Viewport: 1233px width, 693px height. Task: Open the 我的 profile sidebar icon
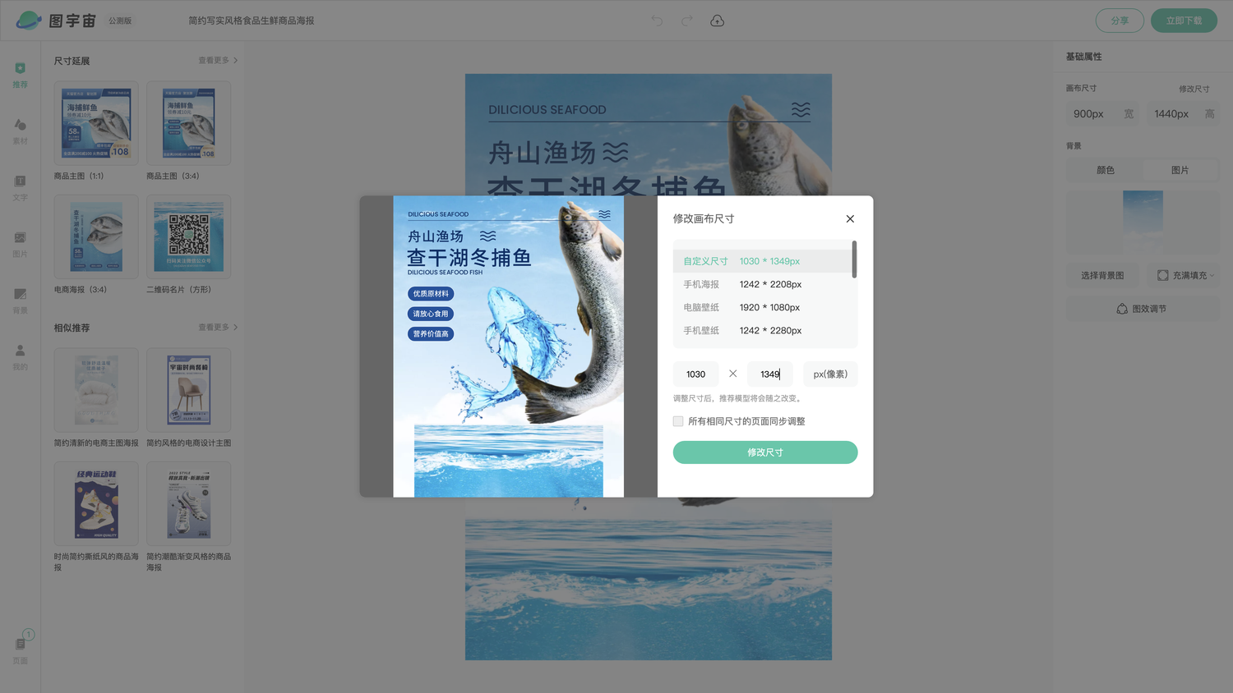pos(20,356)
